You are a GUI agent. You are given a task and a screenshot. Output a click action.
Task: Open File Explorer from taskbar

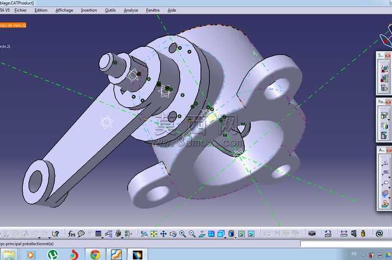click(x=10, y=255)
